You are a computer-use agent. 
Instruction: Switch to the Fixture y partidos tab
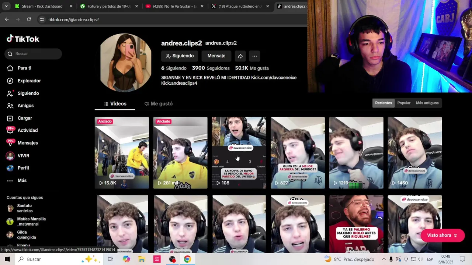(108, 6)
